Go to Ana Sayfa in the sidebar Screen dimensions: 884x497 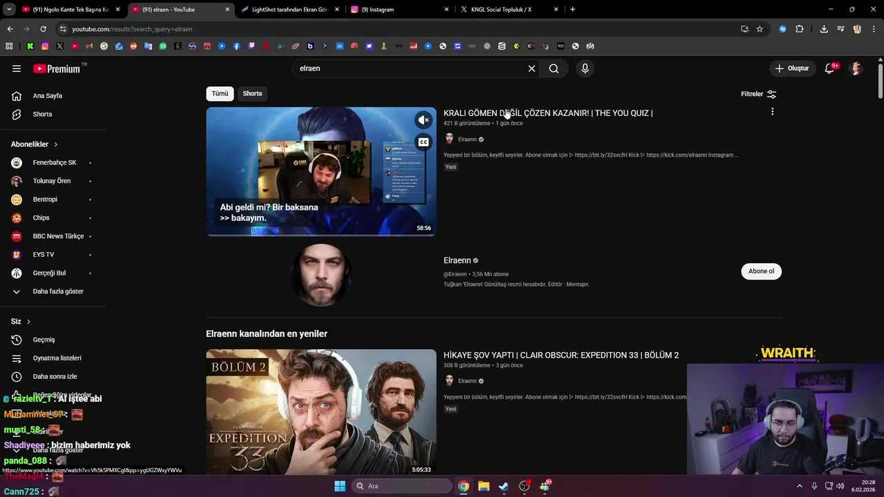pyautogui.click(x=48, y=96)
